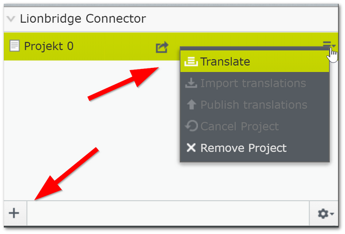The width and height of the screenshot is (345, 234).
Task: Click the Publish translations upload arrow icon
Action: tap(191, 105)
